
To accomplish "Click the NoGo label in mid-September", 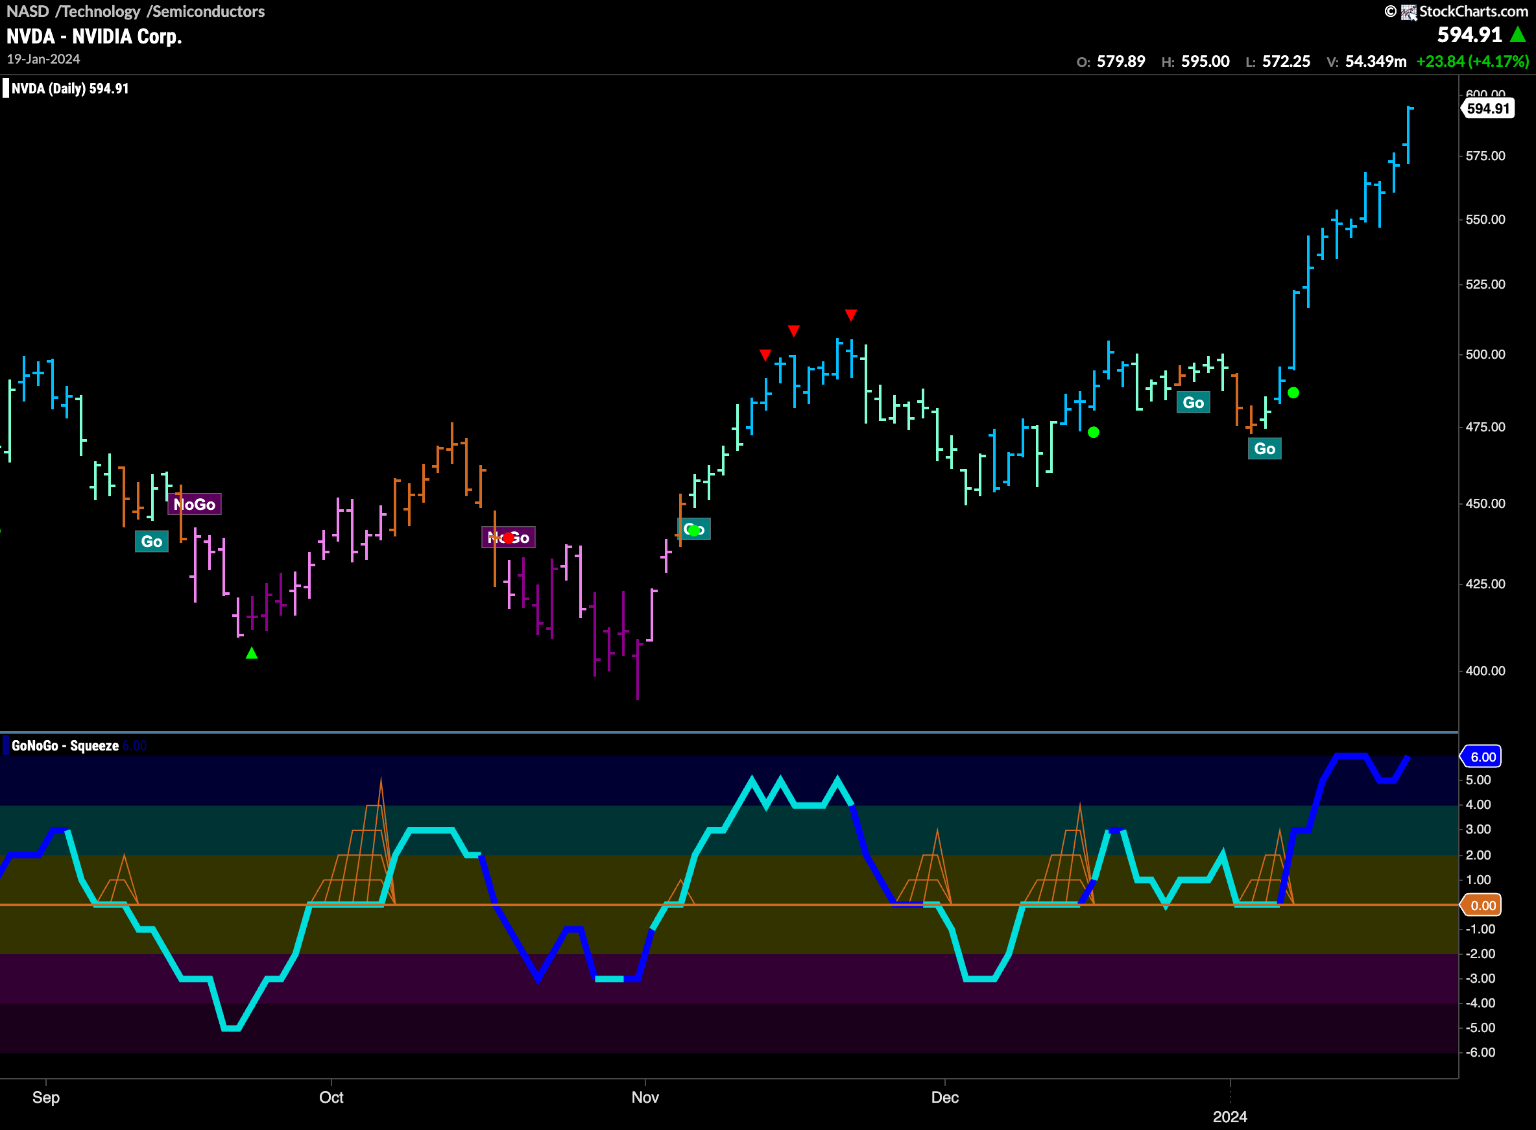I will click(195, 505).
